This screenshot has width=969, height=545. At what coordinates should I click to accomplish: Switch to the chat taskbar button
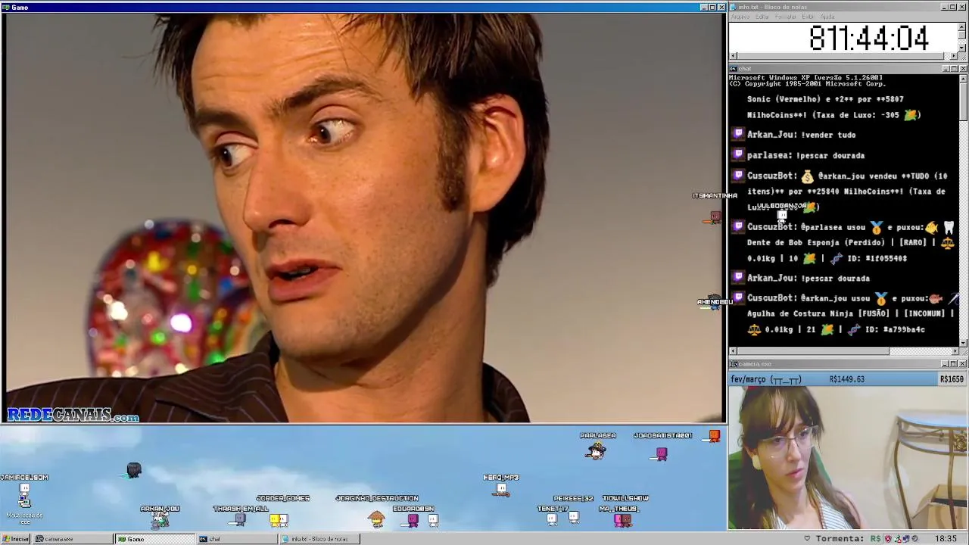(236, 539)
